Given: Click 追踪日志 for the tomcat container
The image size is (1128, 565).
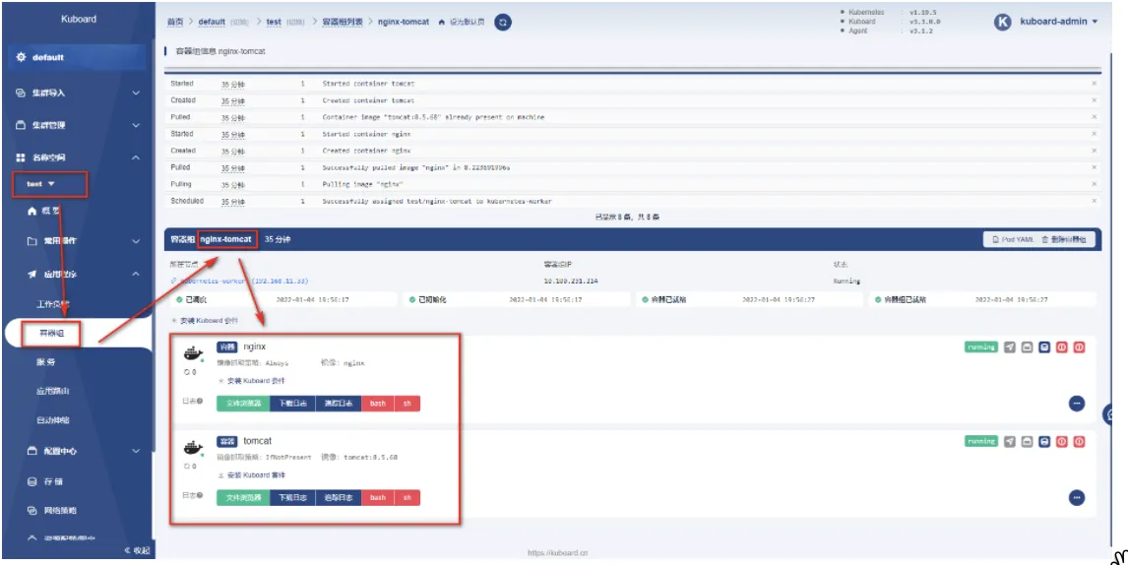Looking at the screenshot, I should pos(339,497).
